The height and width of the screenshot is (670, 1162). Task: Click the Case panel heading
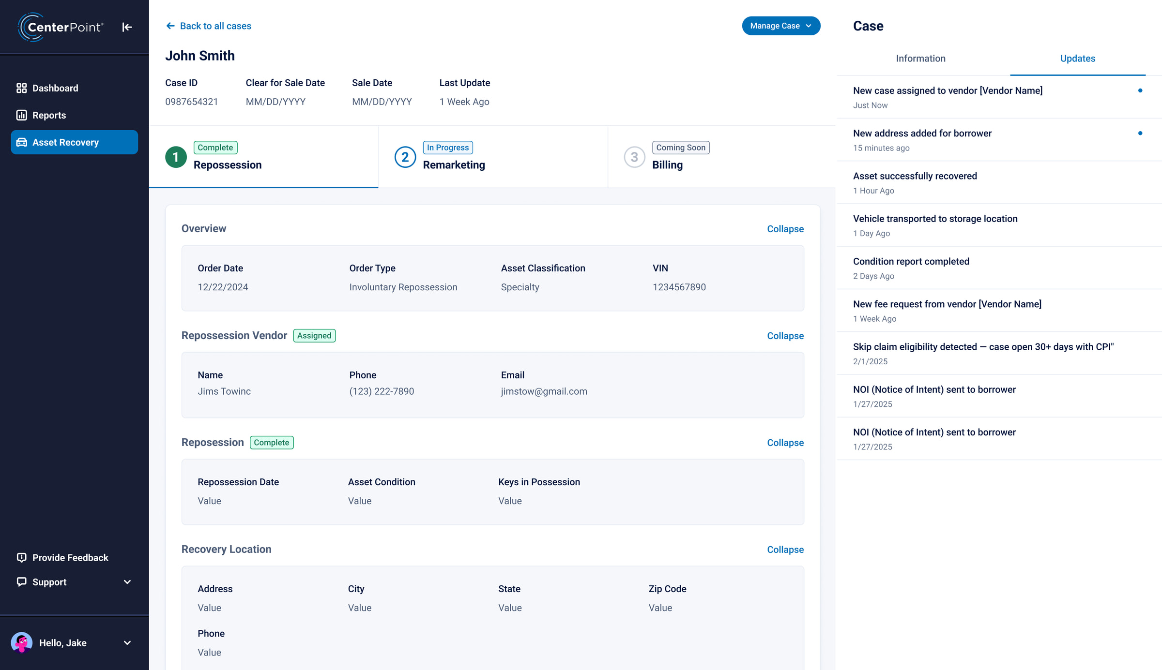click(x=868, y=26)
